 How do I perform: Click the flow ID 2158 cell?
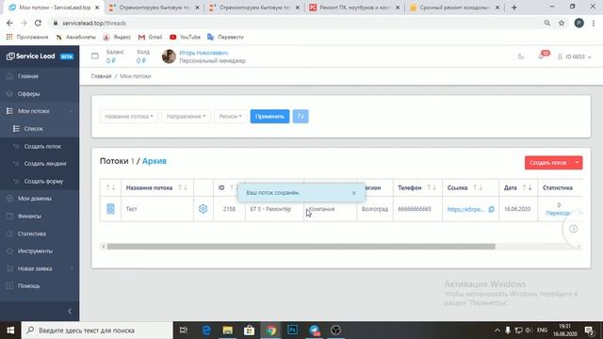click(x=229, y=209)
